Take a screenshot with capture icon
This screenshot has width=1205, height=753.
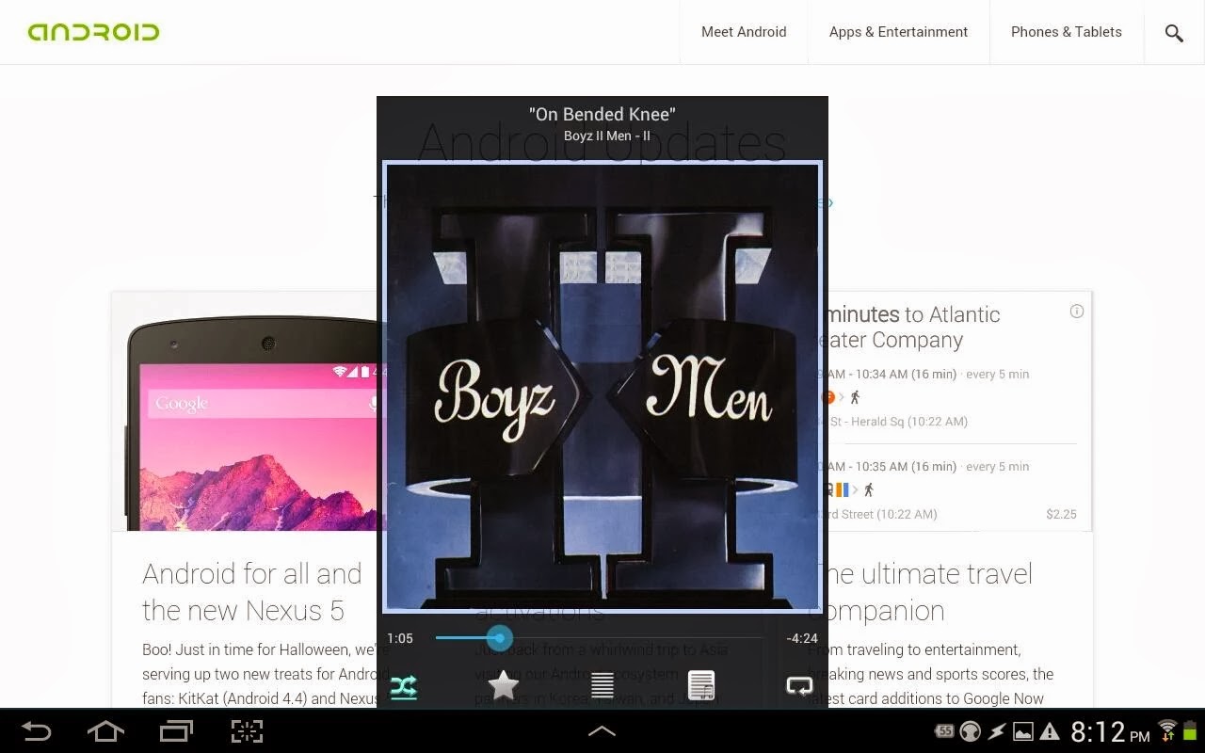247,731
